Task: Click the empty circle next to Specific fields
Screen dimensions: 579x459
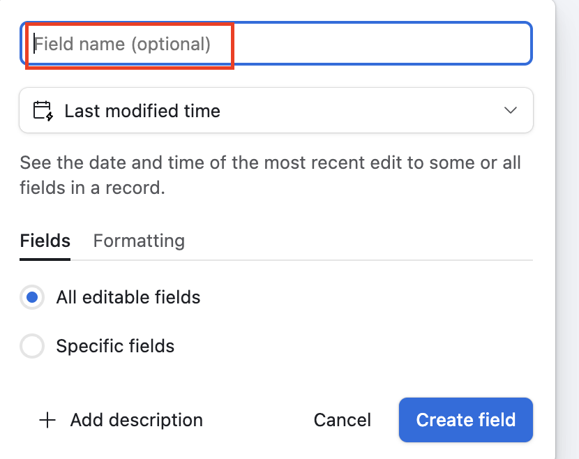Action: [32, 346]
